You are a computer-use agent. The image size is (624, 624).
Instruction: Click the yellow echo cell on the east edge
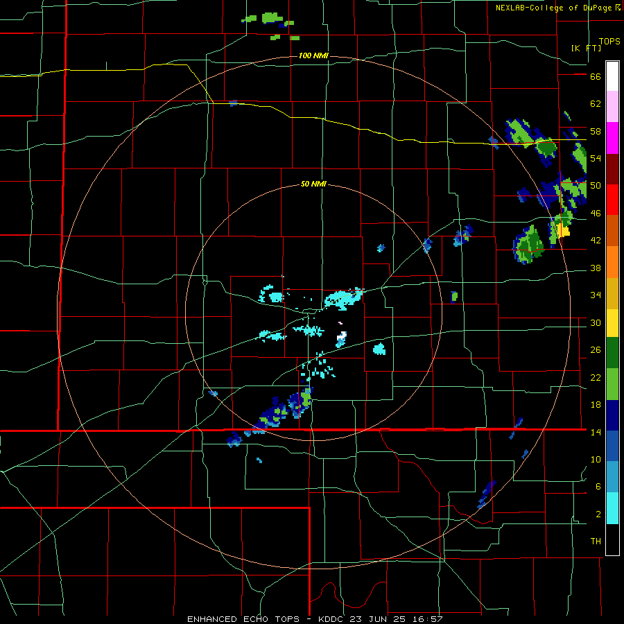[563, 230]
